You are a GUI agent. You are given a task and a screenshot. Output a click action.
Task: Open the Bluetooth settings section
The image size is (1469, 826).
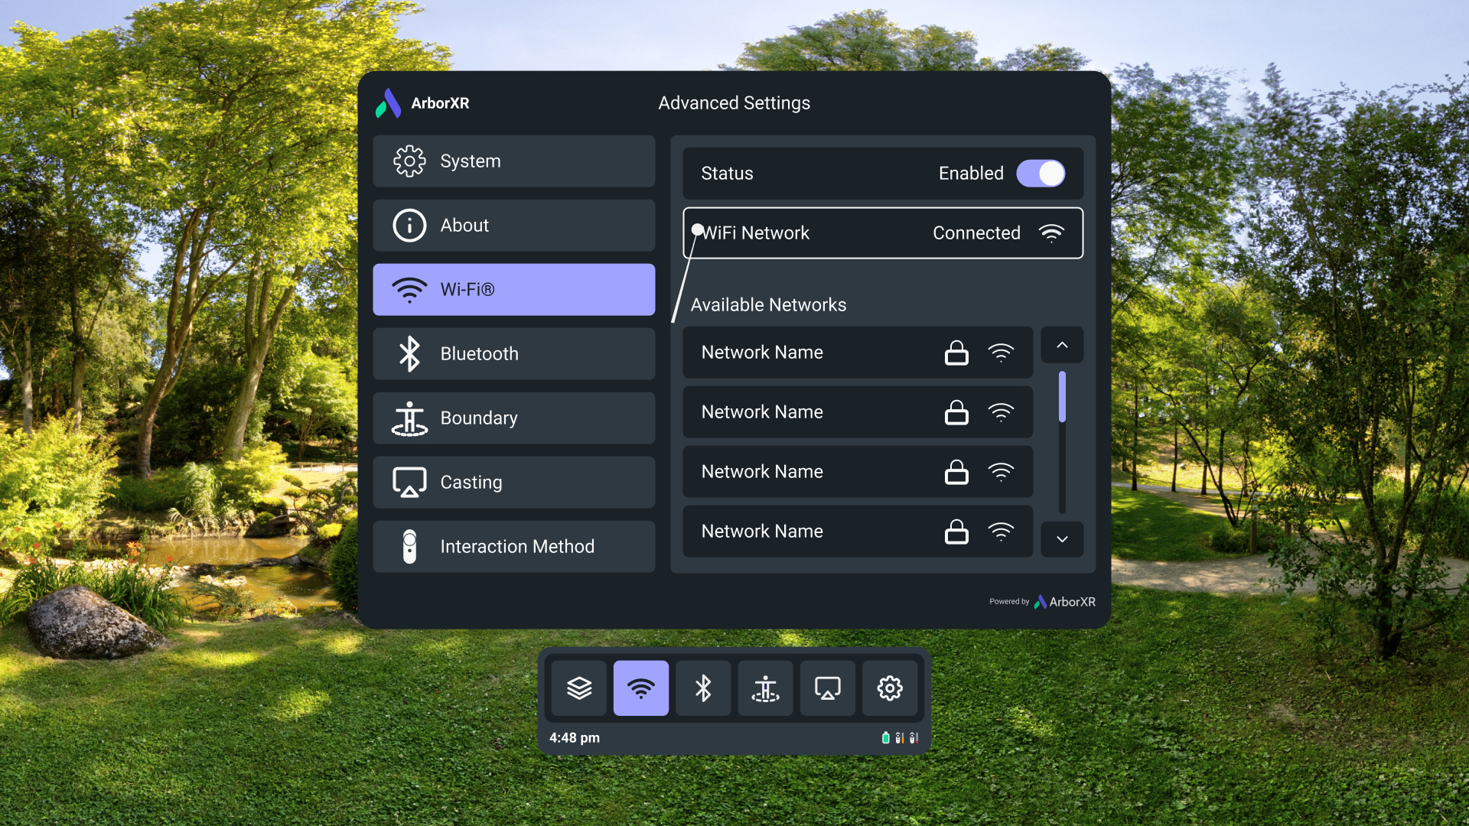(x=513, y=354)
